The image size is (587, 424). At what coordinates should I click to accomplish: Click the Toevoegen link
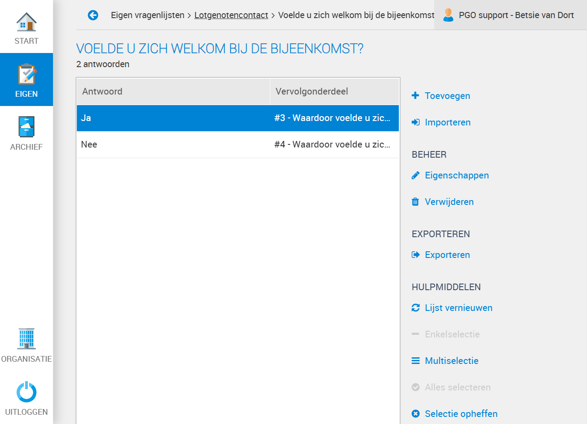[447, 96]
